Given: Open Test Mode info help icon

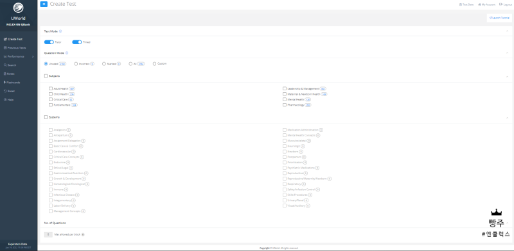Looking at the screenshot, I should tap(60, 31).
